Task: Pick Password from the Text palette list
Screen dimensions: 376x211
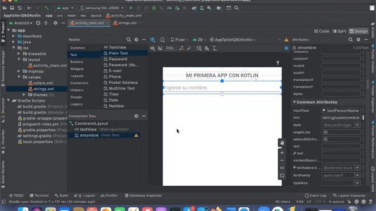Action: coord(117,59)
